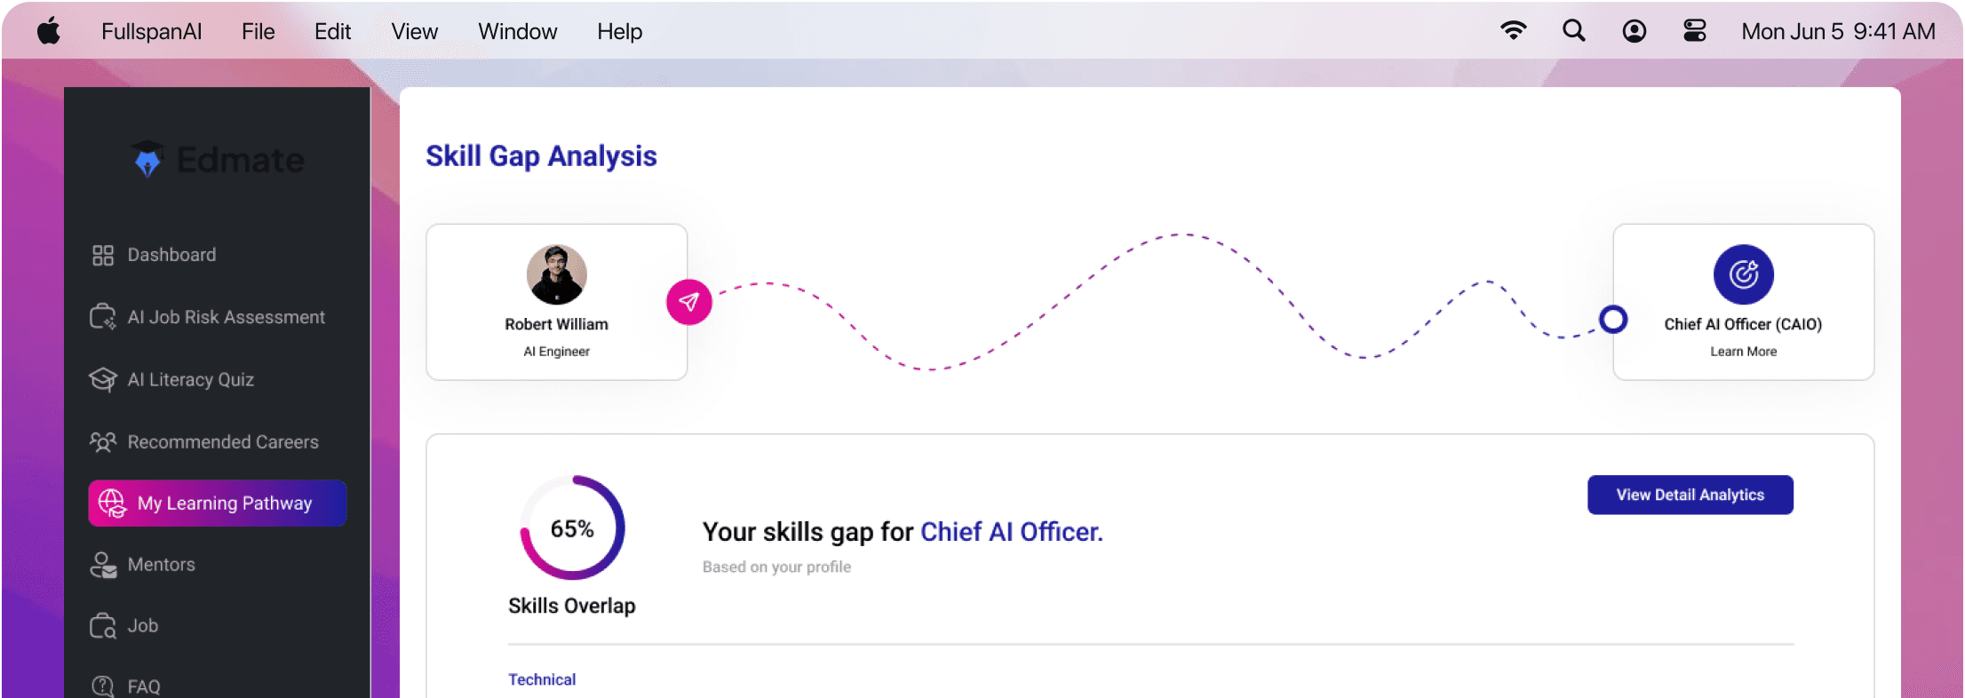Select Robert William's profile photo
The width and height of the screenshot is (1965, 698).
[556, 274]
